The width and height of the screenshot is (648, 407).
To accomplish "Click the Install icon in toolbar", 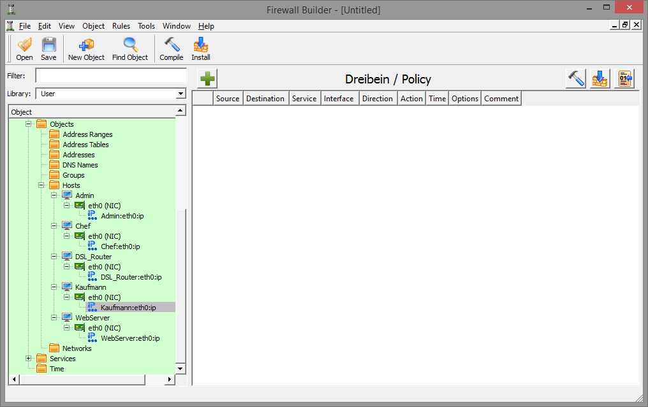I will (201, 48).
